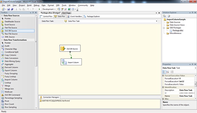This screenshot has width=197, height=113.
Task: Pin the Toolbox panel with auto-hide
Action: point(33,13)
